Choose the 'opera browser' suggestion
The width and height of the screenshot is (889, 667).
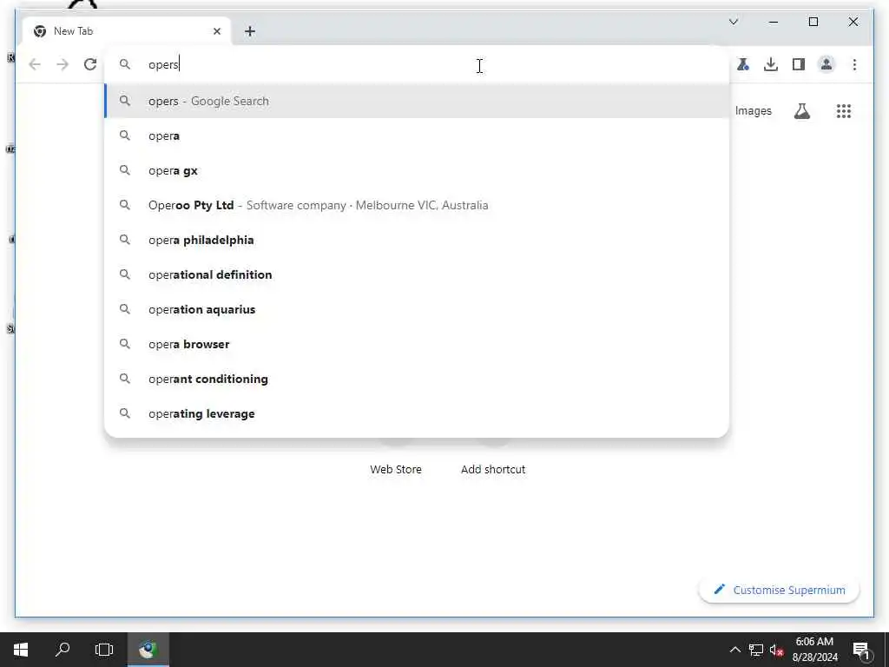(x=417, y=344)
